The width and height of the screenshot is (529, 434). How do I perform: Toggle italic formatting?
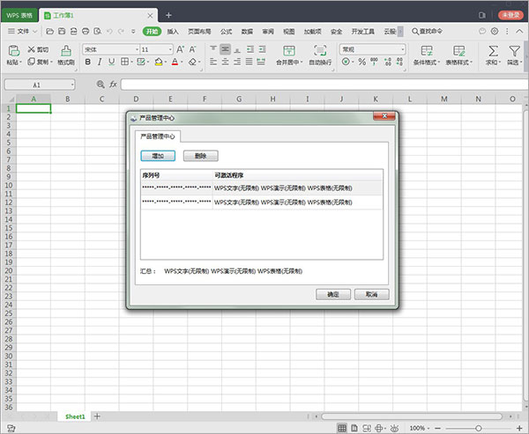pos(100,62)
